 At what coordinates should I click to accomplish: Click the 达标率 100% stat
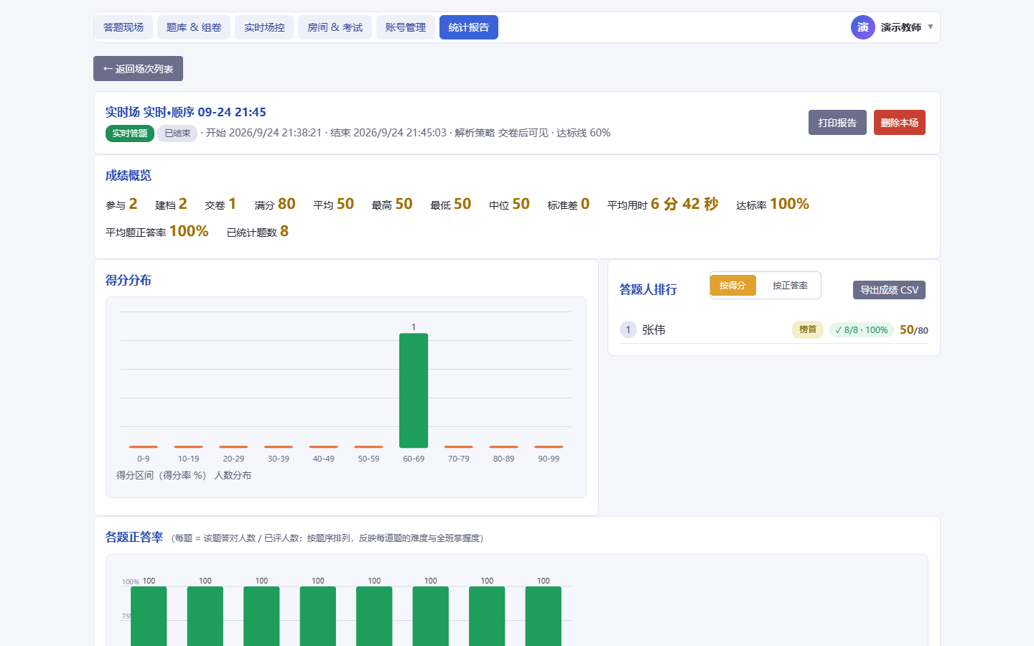click(x=773, y=205)
